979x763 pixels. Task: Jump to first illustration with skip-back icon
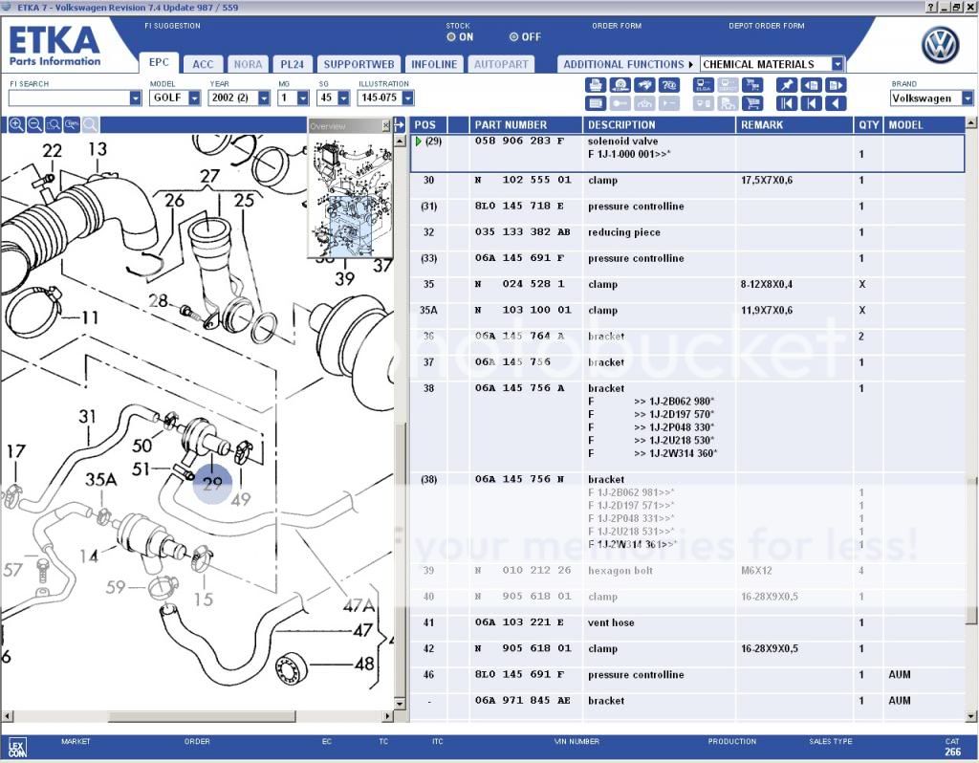pos(787,103)
